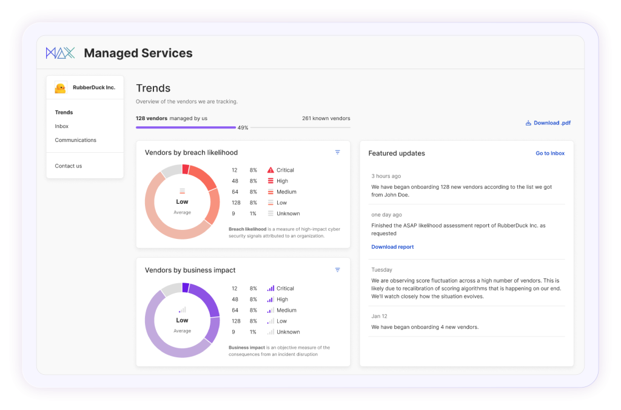This screenshot has width=621, height=410.
Task: Click the Unknown severity icon in breach chart
Action: [x=269, y=213]
